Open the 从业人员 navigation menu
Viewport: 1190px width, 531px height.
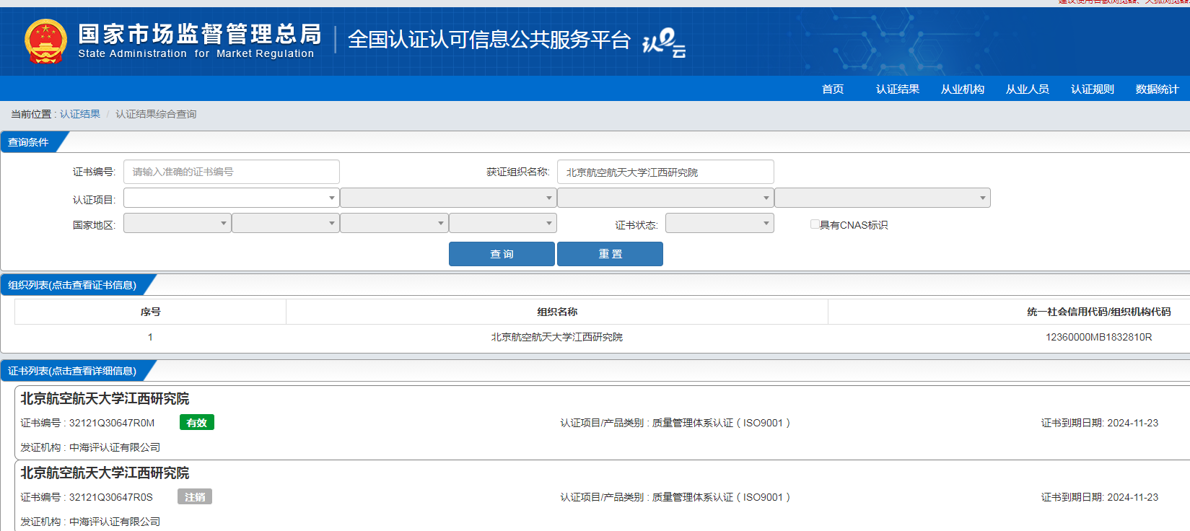coord(1028,89)
